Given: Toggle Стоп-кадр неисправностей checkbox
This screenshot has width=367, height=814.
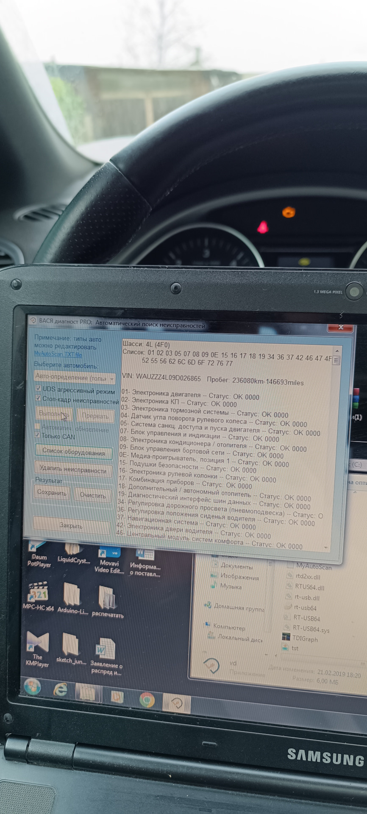Looking at the screenshot, I should click(38, 398).
